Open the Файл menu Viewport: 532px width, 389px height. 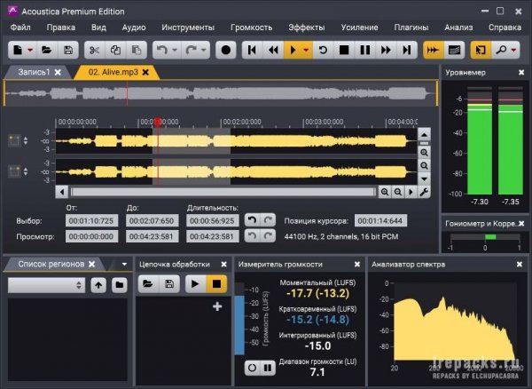20,28
